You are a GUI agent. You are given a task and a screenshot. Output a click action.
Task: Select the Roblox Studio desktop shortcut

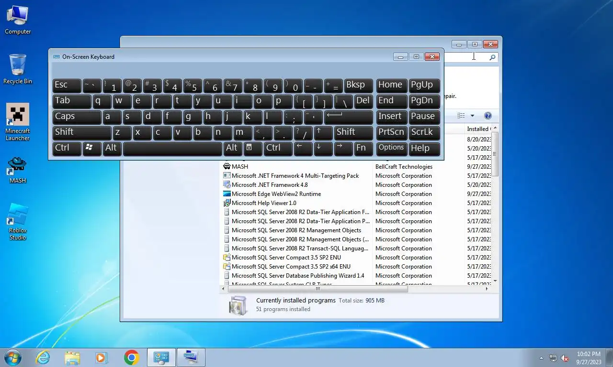pos(18,222)
